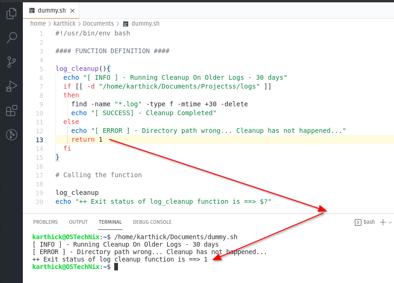This screenshot has width=394, height=283.
Task: Switch to the DEBUG CONSOLE panel tab
Action: pyautogui.click(x=152, y=222)
